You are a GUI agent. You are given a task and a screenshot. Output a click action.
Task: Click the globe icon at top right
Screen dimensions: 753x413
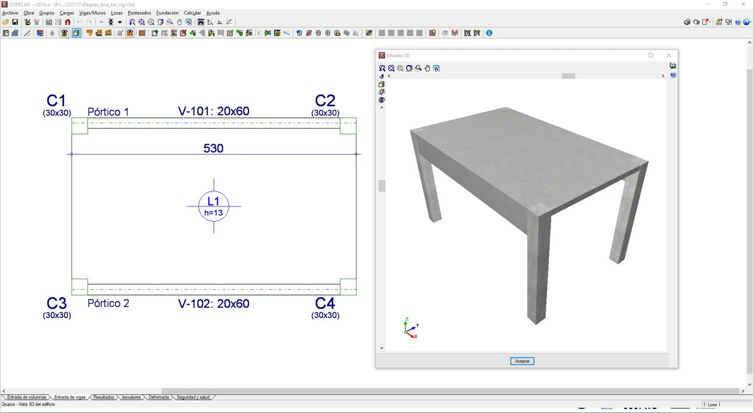747,22
